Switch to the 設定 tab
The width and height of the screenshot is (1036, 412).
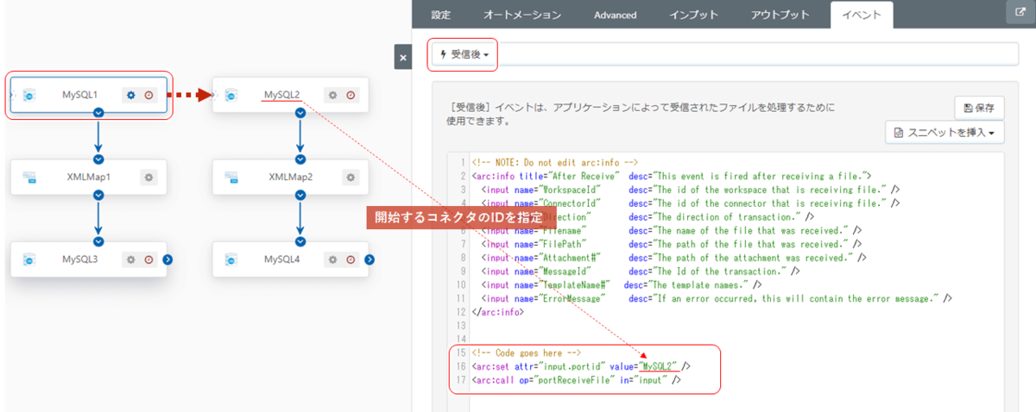[440, 15]
